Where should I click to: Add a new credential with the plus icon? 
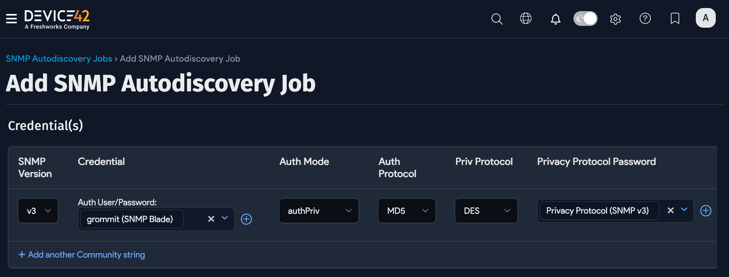coord(246,219)
